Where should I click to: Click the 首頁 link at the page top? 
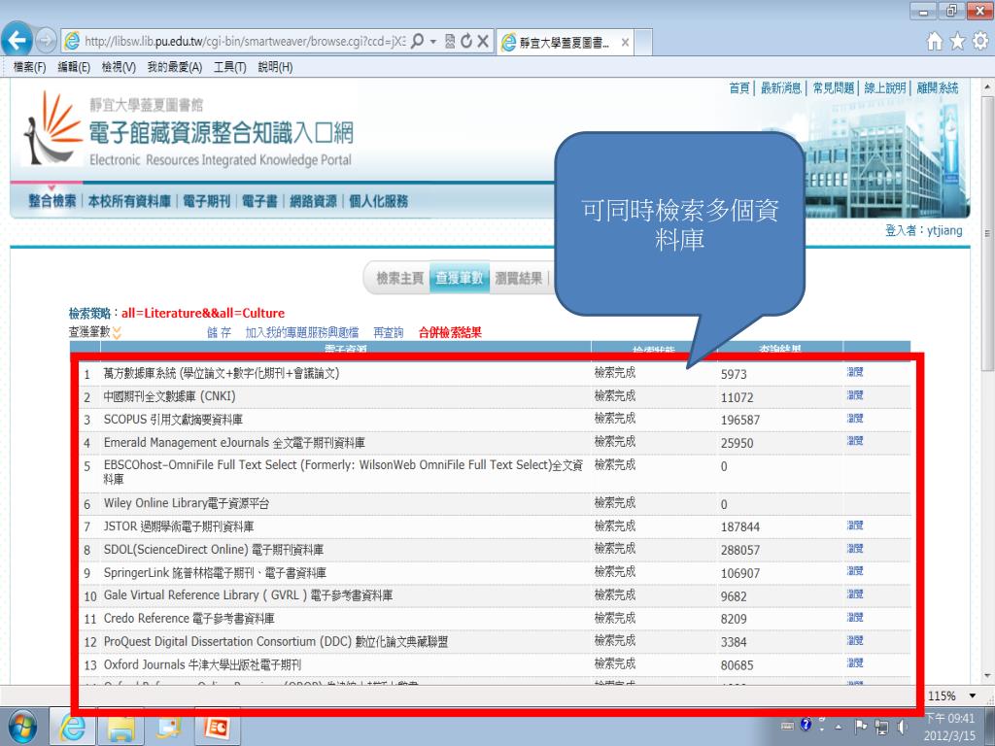click(x=739, y=88)
